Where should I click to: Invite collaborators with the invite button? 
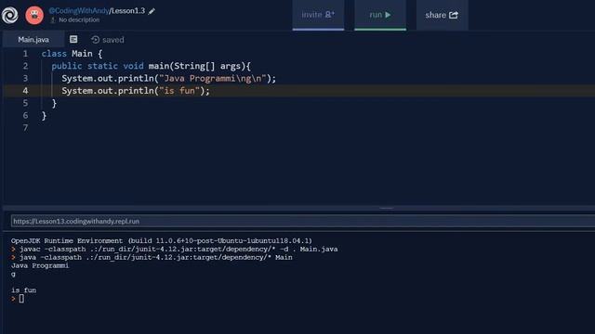[x=318, y=15]
